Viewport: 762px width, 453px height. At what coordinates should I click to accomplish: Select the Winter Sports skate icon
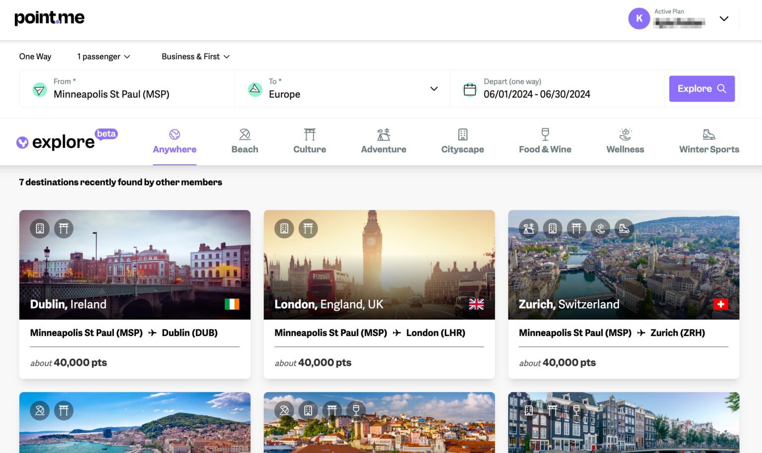[x=709, y=134]
